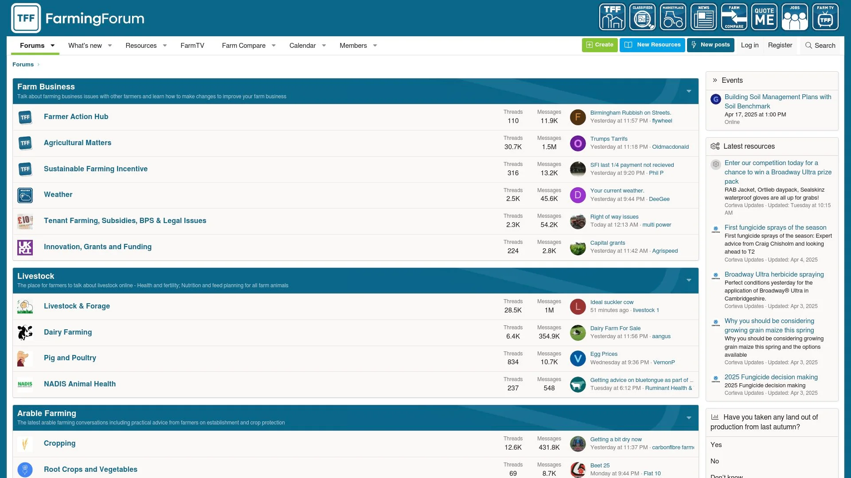Click the Tenant Farming £10 note icon

(25, 221)
